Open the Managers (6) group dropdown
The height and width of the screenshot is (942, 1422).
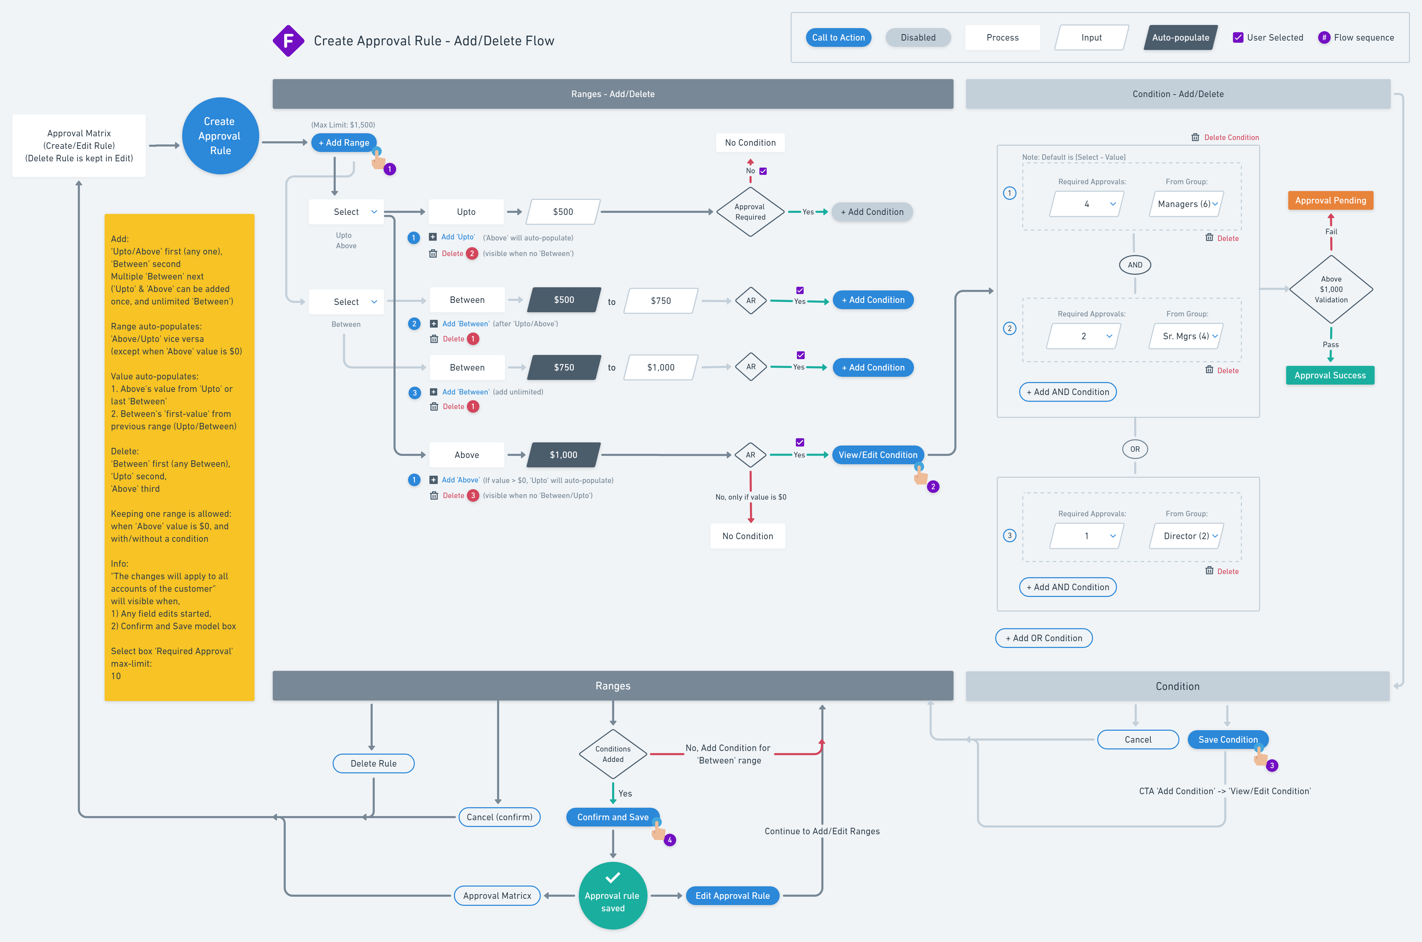tap(1187, 204)
